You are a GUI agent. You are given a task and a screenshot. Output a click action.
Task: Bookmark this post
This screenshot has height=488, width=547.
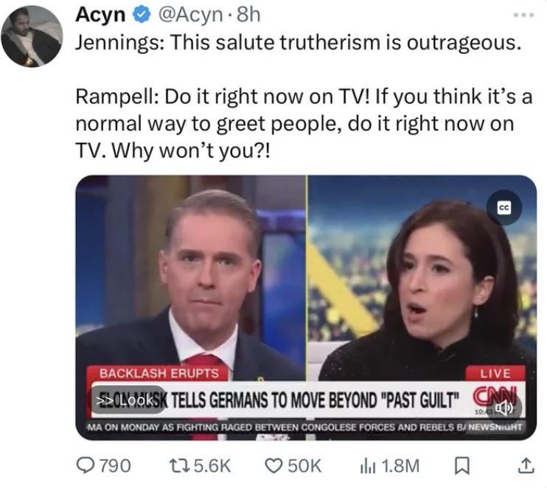tap(462, 467)
